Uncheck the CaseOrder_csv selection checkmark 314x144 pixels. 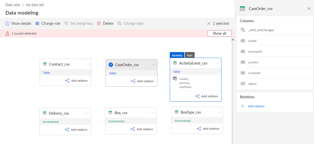pos(111,65)
